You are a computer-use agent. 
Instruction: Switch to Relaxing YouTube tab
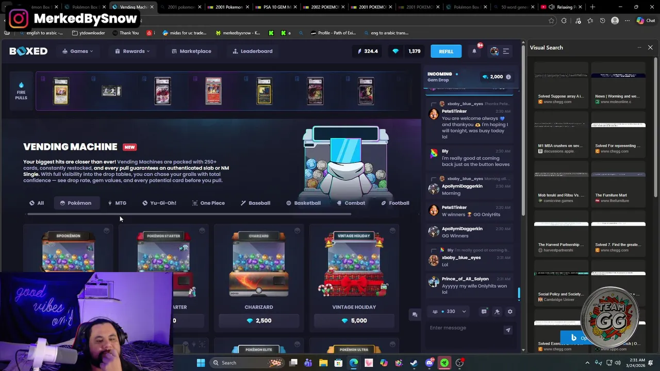[x=562, y=7]
